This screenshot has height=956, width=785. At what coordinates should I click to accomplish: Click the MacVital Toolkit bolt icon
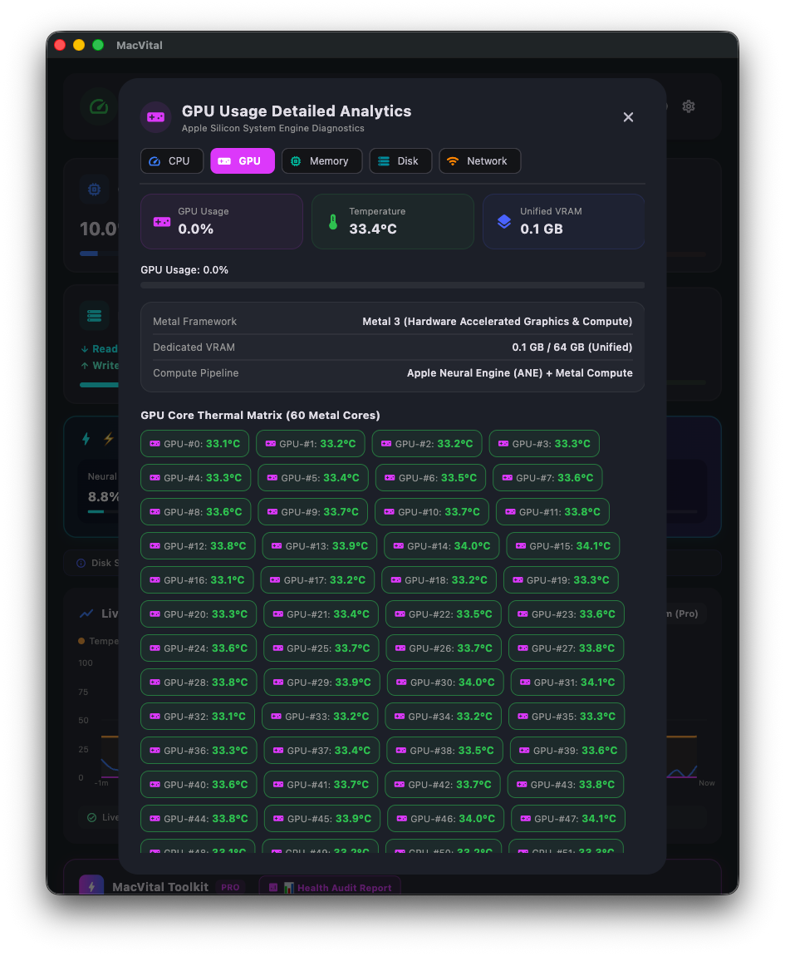pyautogui.click(x=91, y=887)
